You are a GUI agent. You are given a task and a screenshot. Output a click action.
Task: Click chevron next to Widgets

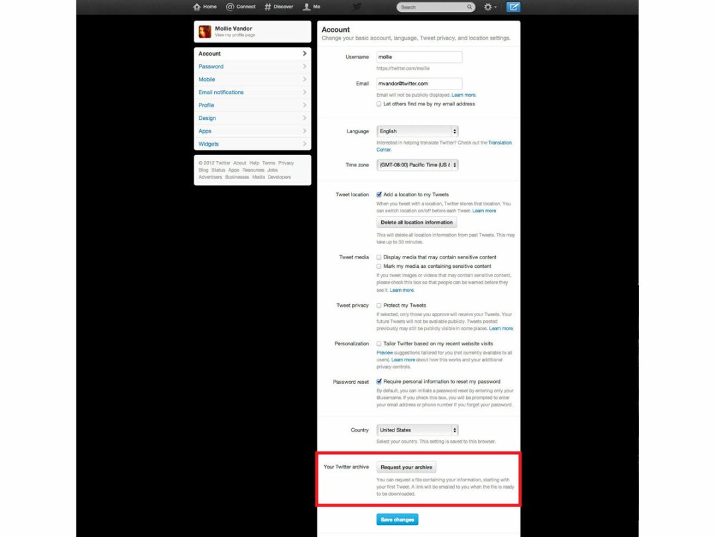(304, 144)
